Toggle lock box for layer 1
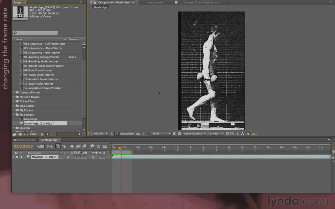This screenshot has height=209, width=335. (x=104, y=157)
